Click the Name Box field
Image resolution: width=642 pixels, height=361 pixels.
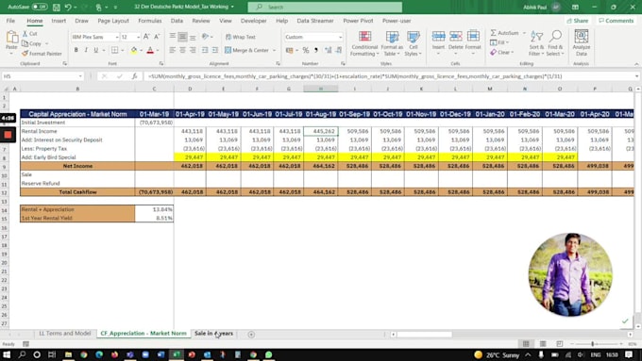point(42,76)
